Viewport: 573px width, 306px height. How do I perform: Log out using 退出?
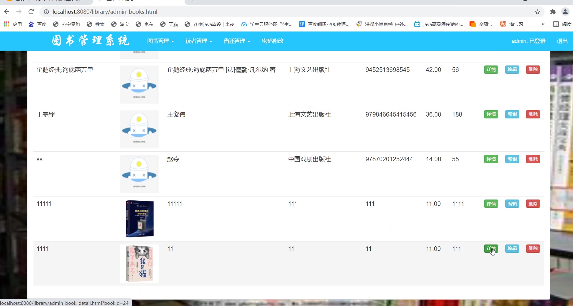(x=562, y=41)
